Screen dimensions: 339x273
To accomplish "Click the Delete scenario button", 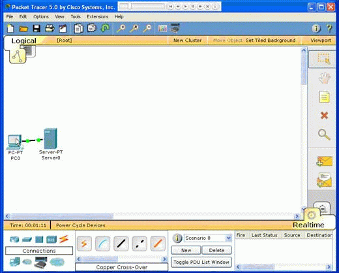I will point(216,250).
